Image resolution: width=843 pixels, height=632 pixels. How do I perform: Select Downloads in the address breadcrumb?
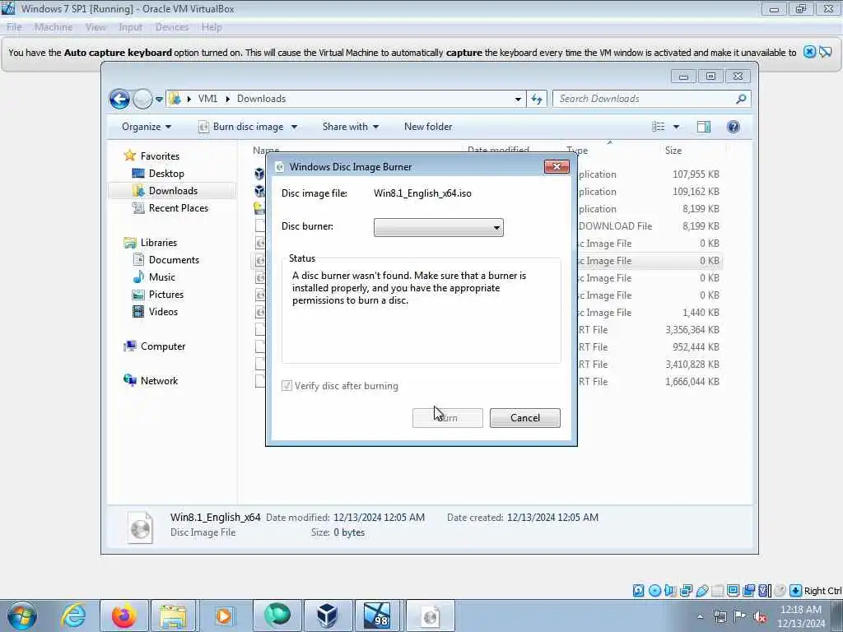click(261, 99)
